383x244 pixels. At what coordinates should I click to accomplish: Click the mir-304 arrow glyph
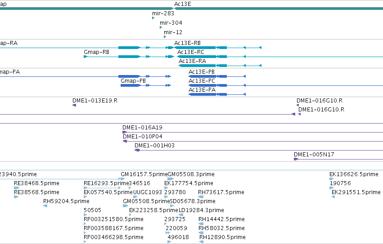[x=161, y=27]
